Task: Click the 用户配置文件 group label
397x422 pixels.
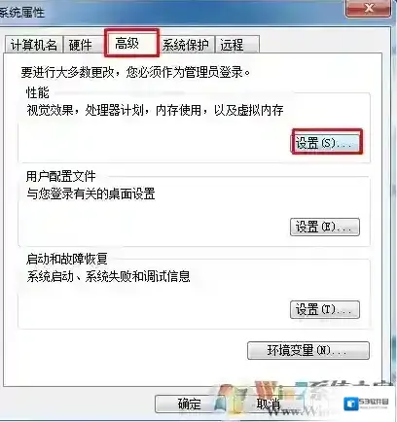Action: [x=61, y=177]
